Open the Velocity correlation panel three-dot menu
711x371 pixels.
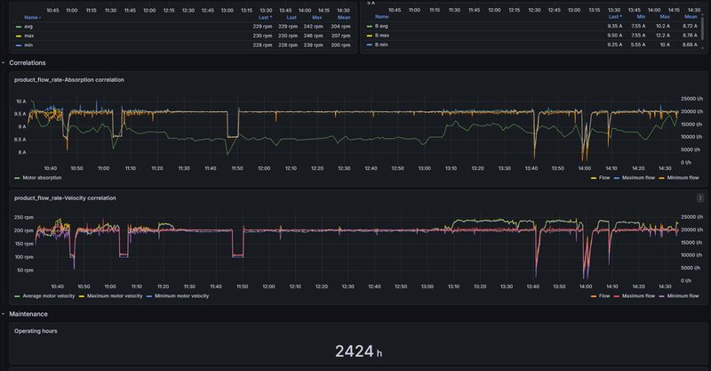click(700, 198)
